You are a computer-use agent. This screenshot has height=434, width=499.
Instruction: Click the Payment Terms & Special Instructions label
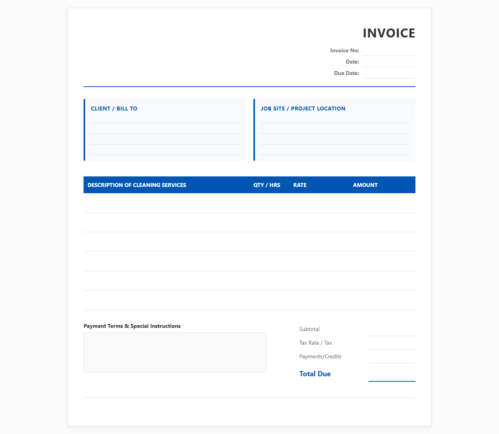[132, 326]
